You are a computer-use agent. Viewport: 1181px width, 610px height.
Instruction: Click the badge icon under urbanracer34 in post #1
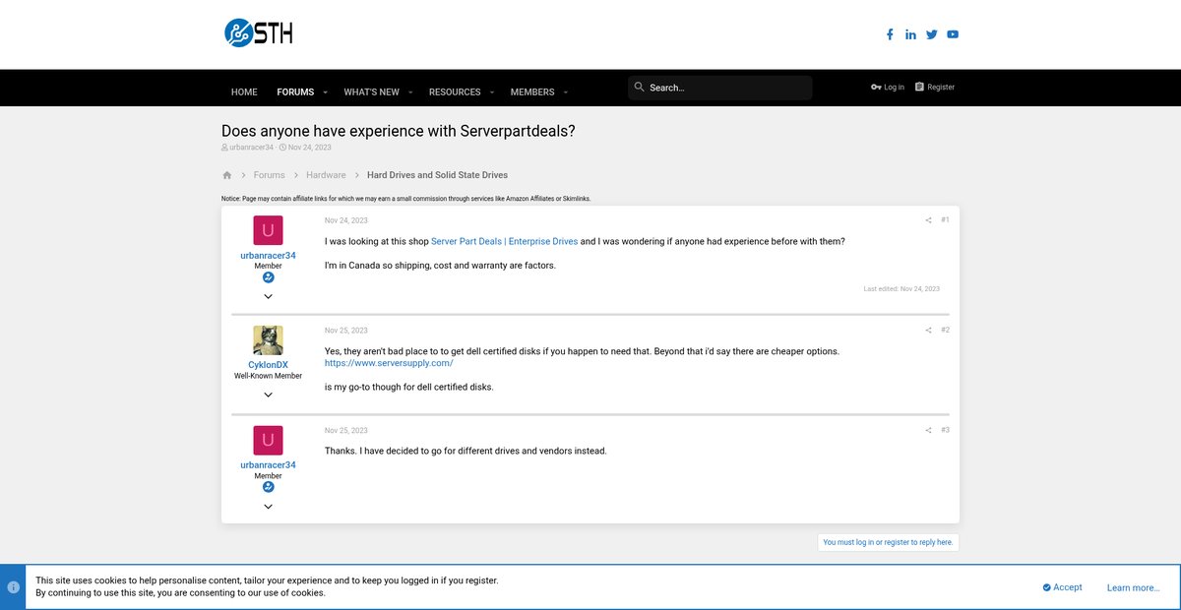click(x=268, y=277)
